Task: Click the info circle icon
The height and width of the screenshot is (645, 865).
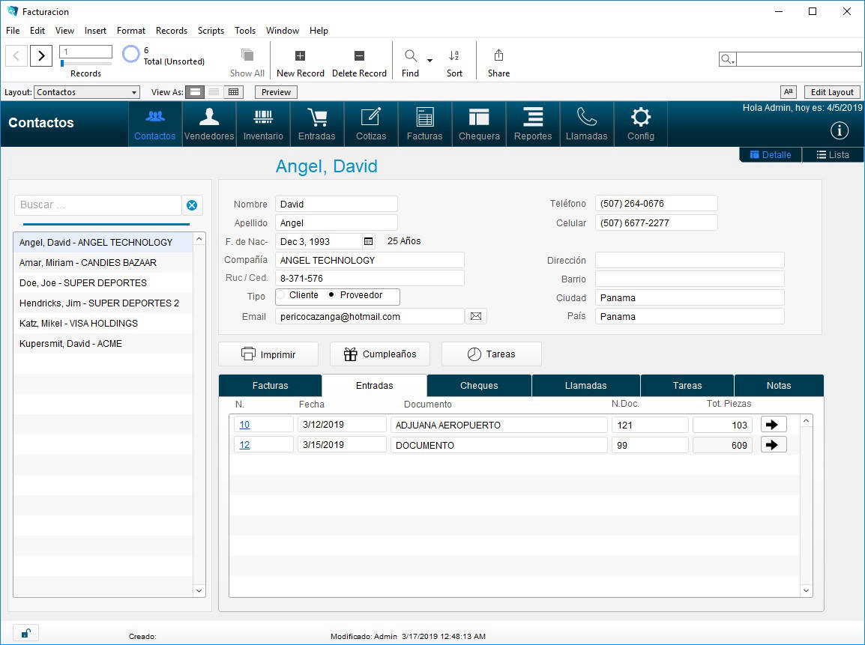Action: (x=840, y=130)
